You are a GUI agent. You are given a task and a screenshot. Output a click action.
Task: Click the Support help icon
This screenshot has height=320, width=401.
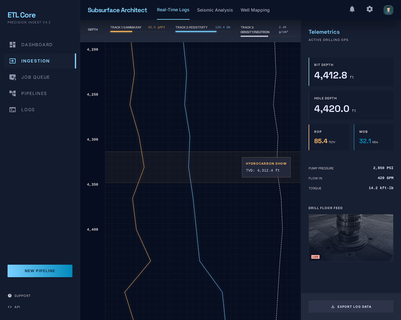10,295
